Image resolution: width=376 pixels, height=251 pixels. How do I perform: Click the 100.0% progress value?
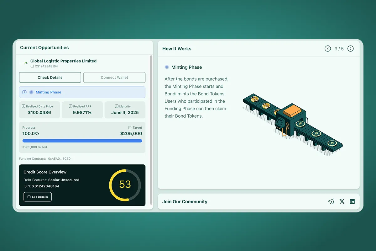tap(31, 133)
